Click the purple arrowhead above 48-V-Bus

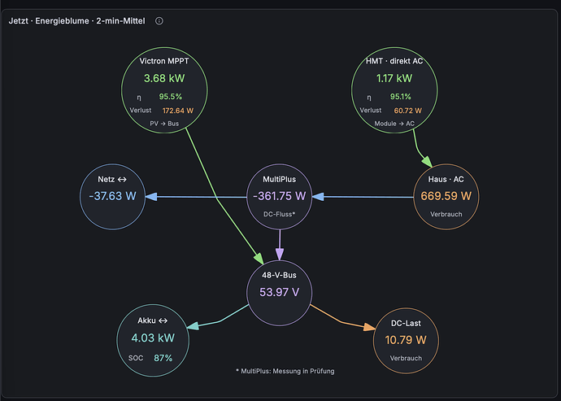(x=280, y=255)
